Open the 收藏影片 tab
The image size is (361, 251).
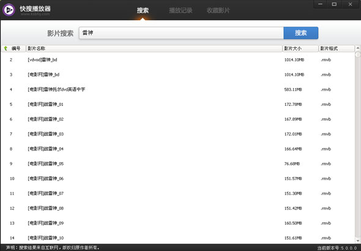pyautogui.click(x=218, y=10)
